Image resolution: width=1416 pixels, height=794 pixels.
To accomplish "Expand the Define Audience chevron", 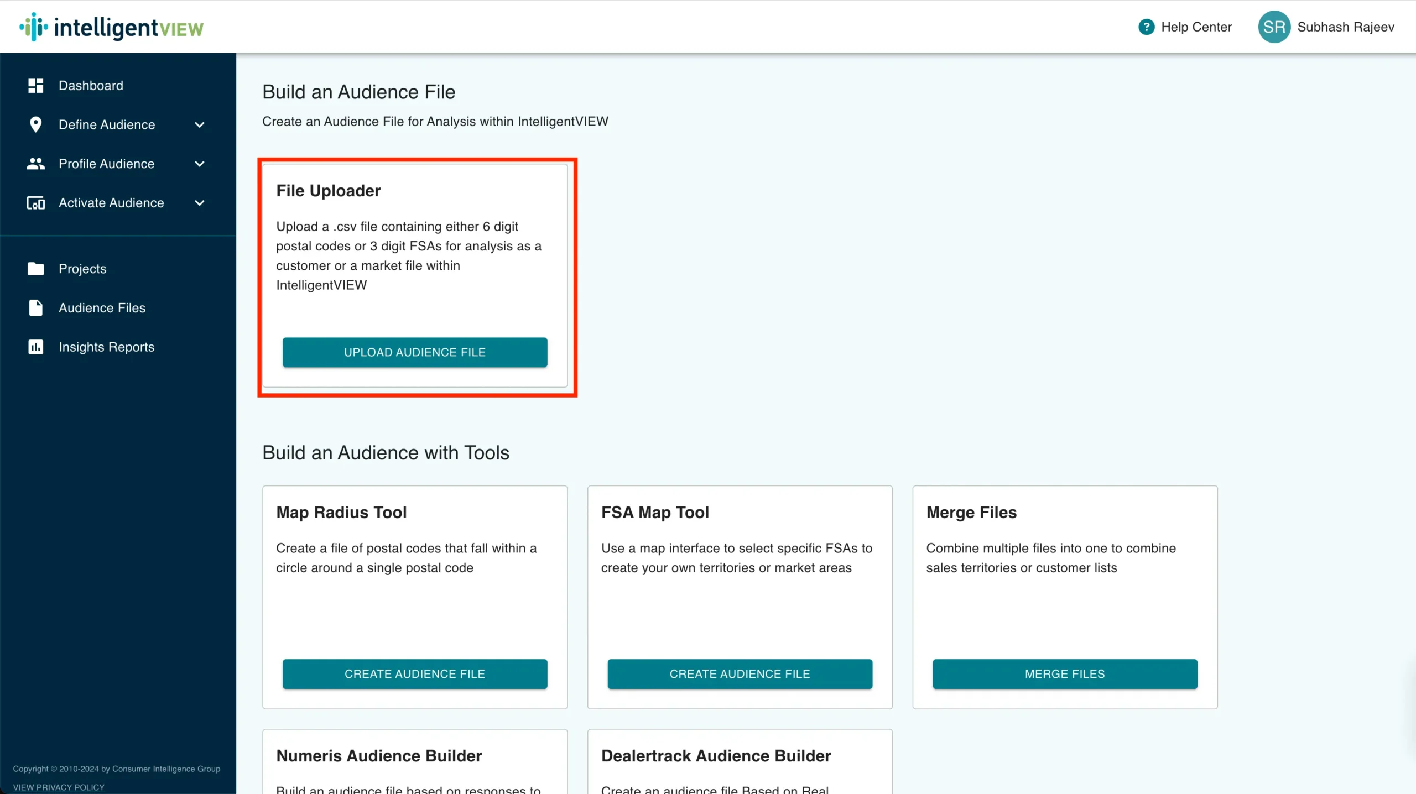I will point(200,125).
